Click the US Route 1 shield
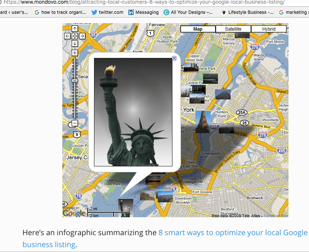This screenshot has height=252, width=309. coord(150,33)
